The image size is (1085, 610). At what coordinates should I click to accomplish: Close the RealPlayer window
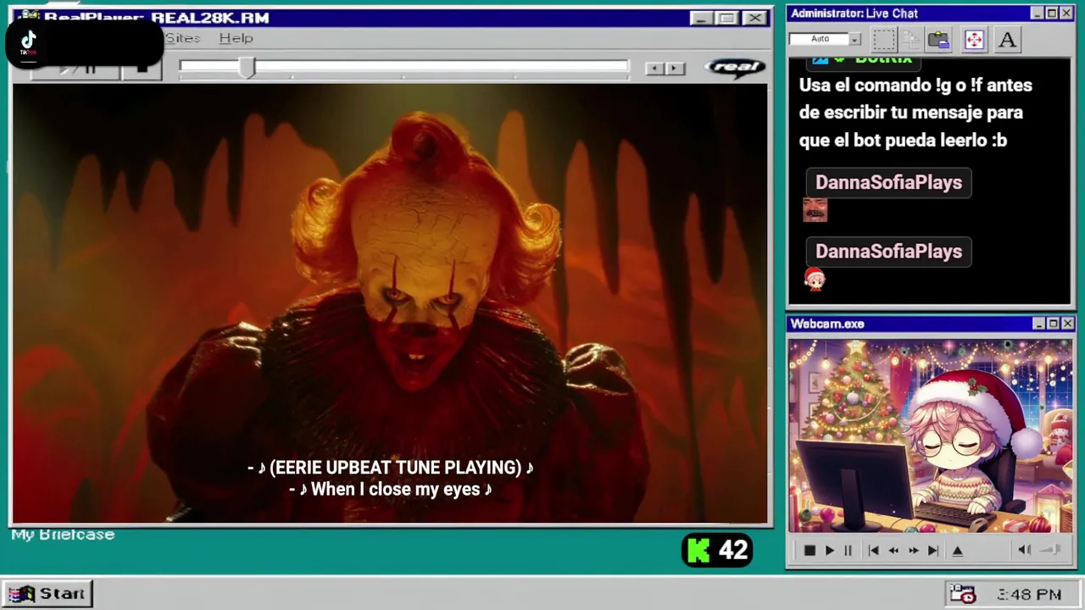click(x=754, y=18)
